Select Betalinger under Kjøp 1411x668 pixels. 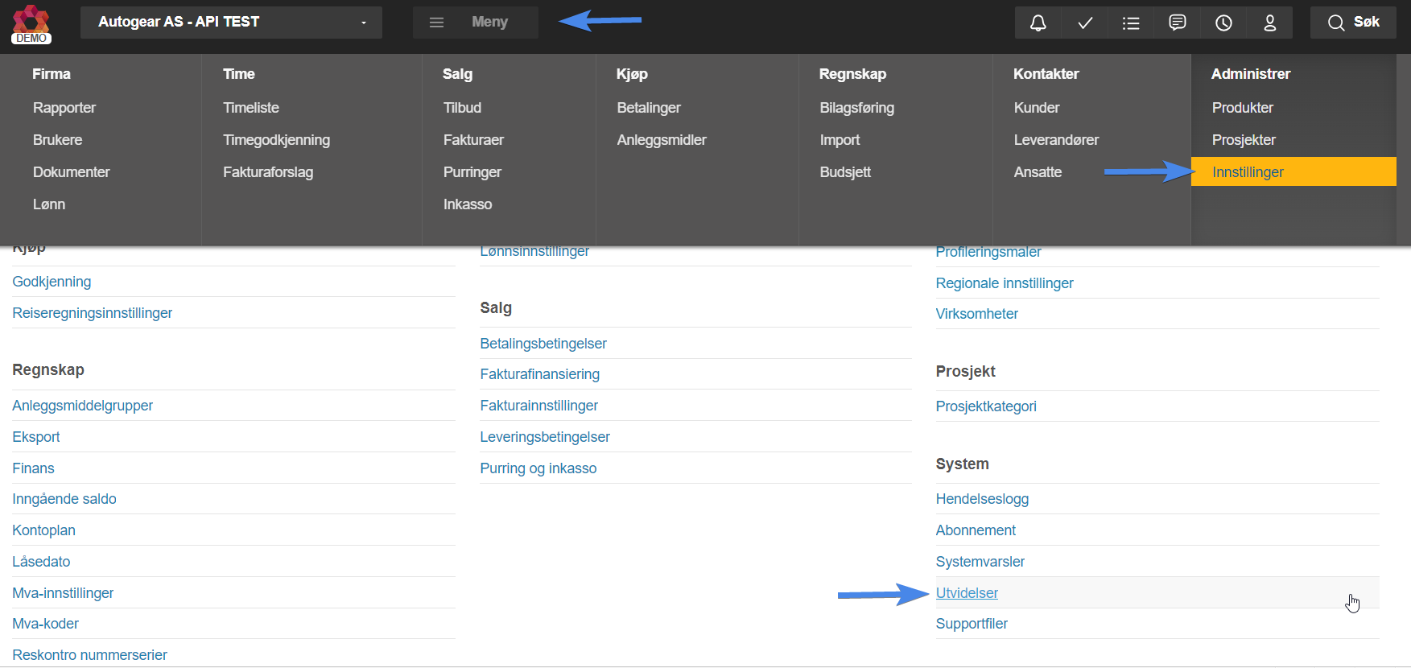[649, 108]
